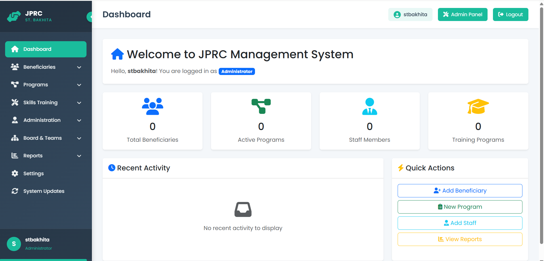This screenshot has width=544, height=261.
Task: Select Board & Teams in the sidebar
Action: [x=42, y=138]
